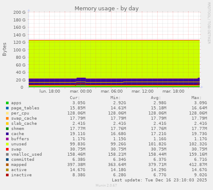Click the '200 G' y-axis label

pos(19,12)
